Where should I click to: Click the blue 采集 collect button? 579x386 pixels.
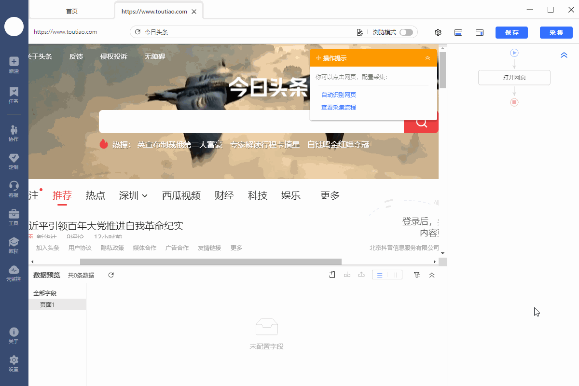556,32
